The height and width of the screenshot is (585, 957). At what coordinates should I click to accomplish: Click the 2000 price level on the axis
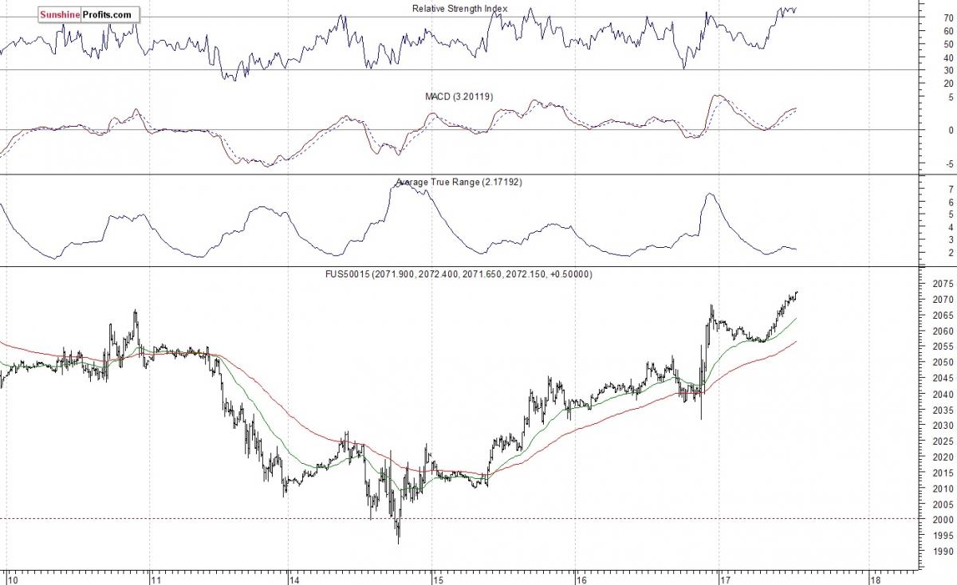pos(942,520)
